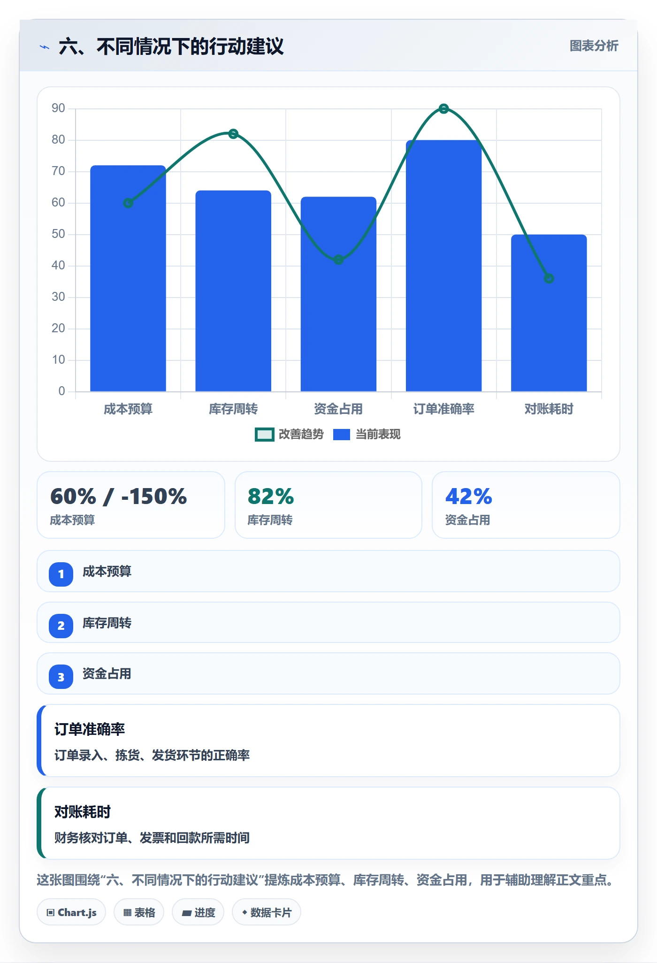Screen dimensions: 657x963
Task: Click the 当前表现 blue legend swatch
Action: 342,435
